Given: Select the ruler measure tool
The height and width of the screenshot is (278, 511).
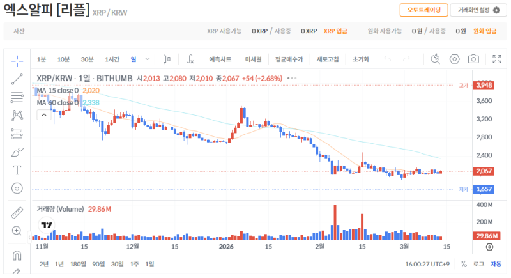Looking at the screenshot, I should tap(17, 213).
